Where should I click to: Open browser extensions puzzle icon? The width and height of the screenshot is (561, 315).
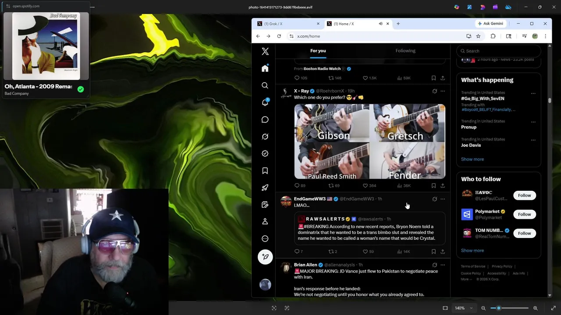[493, 36]
